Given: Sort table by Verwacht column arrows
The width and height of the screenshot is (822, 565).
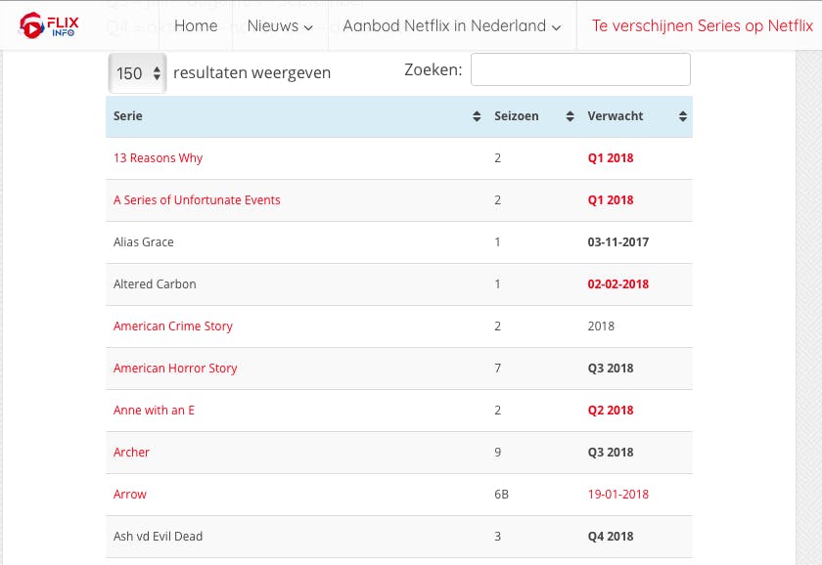Looking at the screenshot, I should (x=682, y=116).
